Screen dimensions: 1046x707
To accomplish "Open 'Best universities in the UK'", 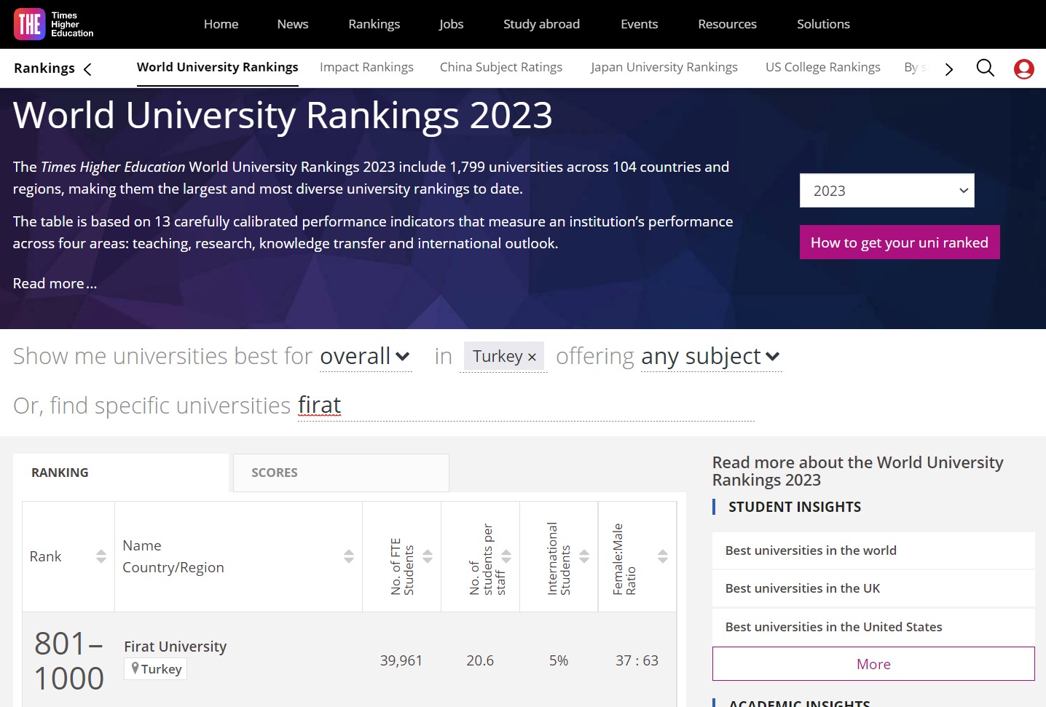I will (x=873, y=588).
